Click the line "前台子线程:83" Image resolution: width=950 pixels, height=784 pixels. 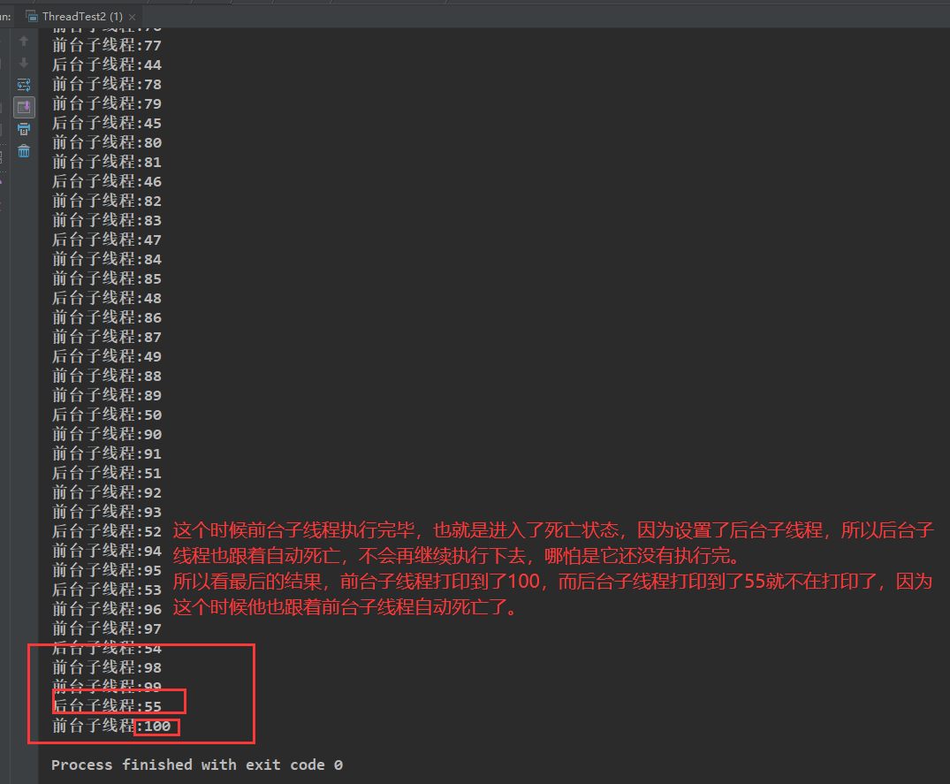point(107,220)
